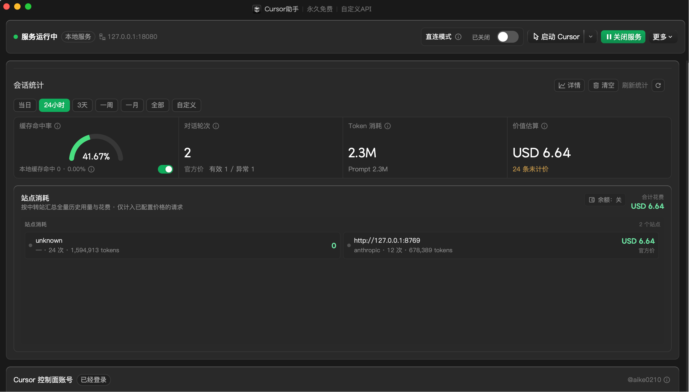Click the USD 6.64 value estimate figure
The image size is (689, 392).
[x=542, y=153]
